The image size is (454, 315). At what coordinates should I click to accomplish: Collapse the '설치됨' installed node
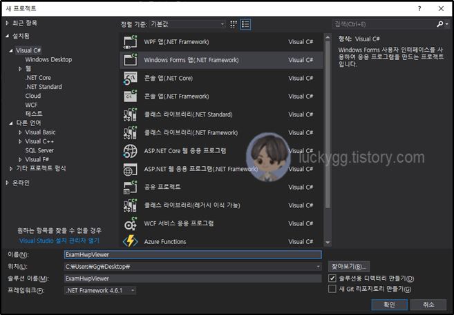(7, 36)
